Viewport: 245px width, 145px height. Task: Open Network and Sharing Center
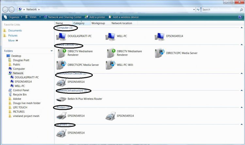point(63,17)
